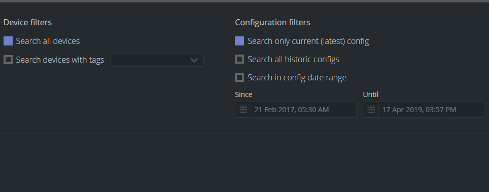Open the Since date calendar icon
Image resolution: width=489 pixels, height=192 pixels.
click(x=243, y=109)
